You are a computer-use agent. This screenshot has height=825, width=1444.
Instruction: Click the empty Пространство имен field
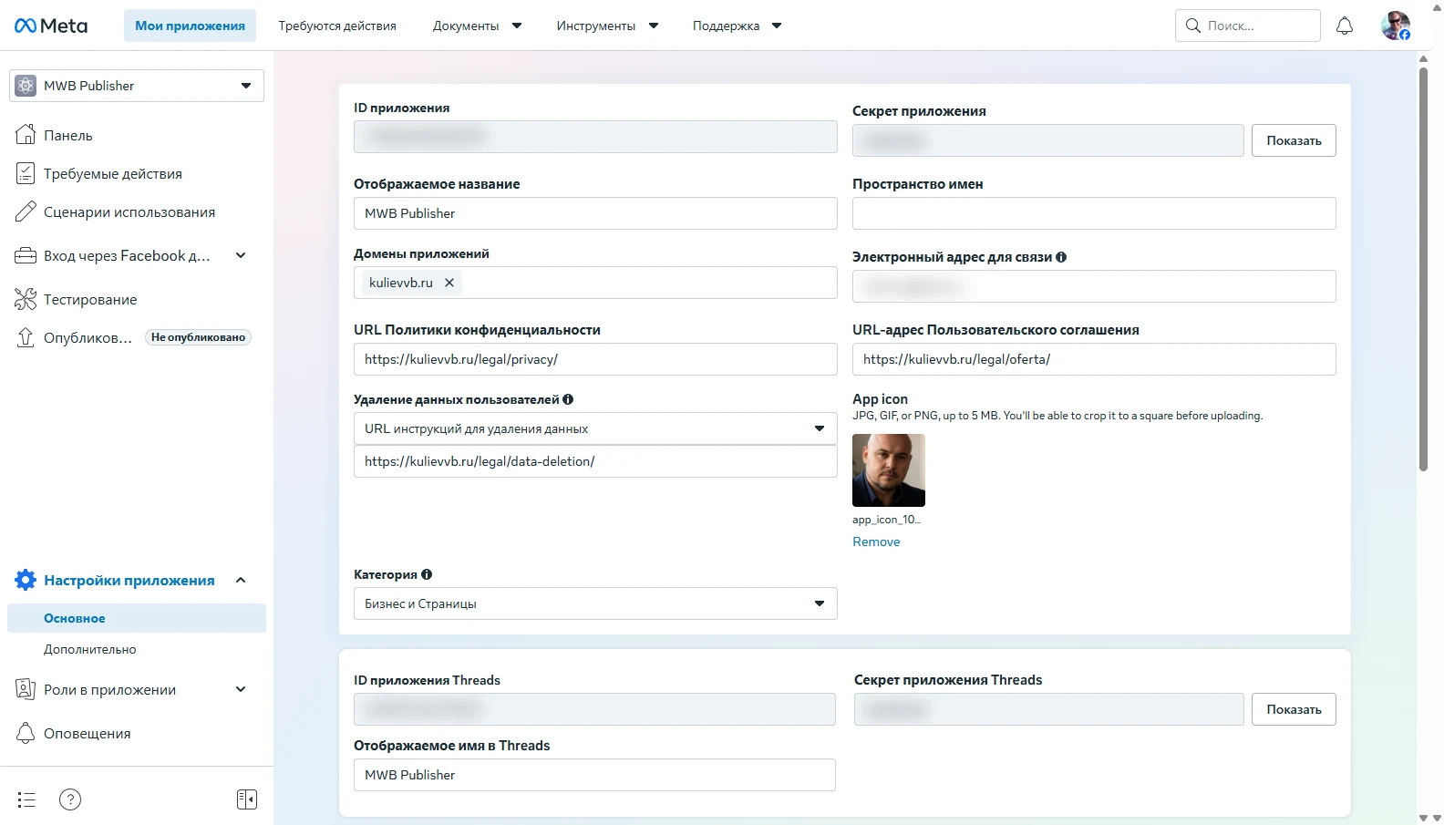(x=1094, y=213)
